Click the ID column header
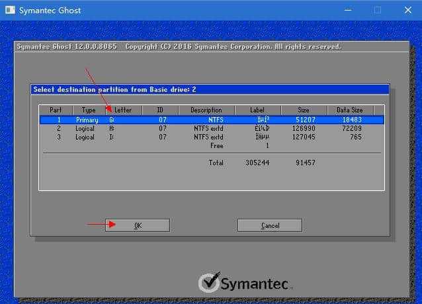 click(x=160, y=110)
